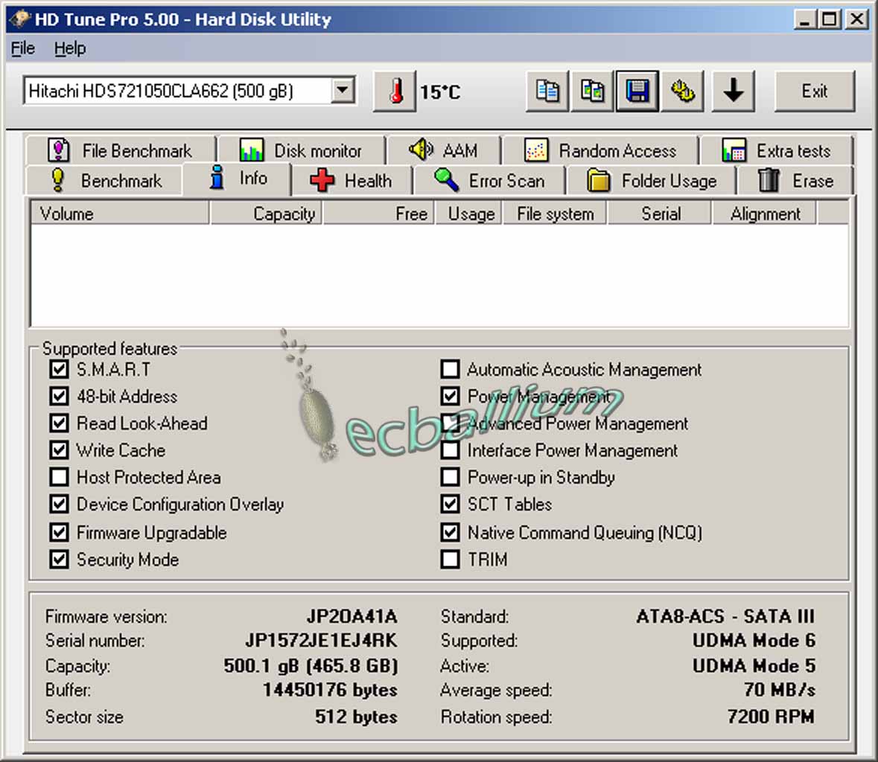
Task: Toggle the S.M.A.R.T checkbox
Action: tap(60, 369)
